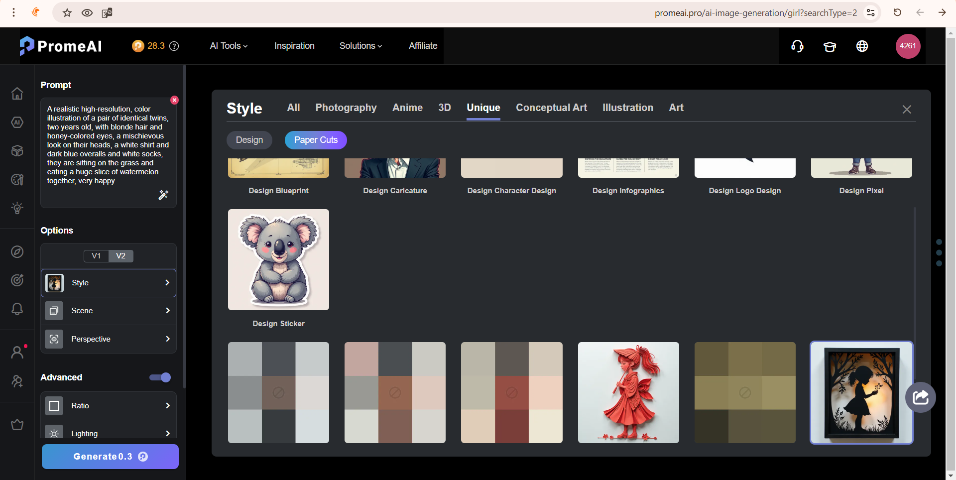This screenshot has height=480, width=956.
Task: Open the language globe icon
Action: [x=862, y=46]
